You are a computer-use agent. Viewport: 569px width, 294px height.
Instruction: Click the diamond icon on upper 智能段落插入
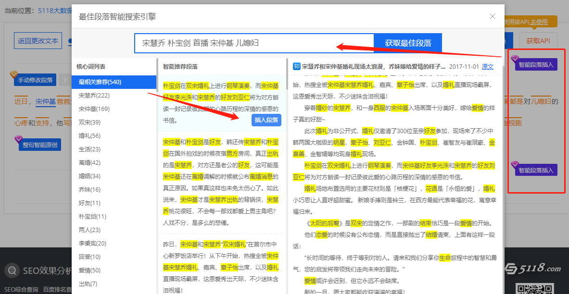point(515,59)
